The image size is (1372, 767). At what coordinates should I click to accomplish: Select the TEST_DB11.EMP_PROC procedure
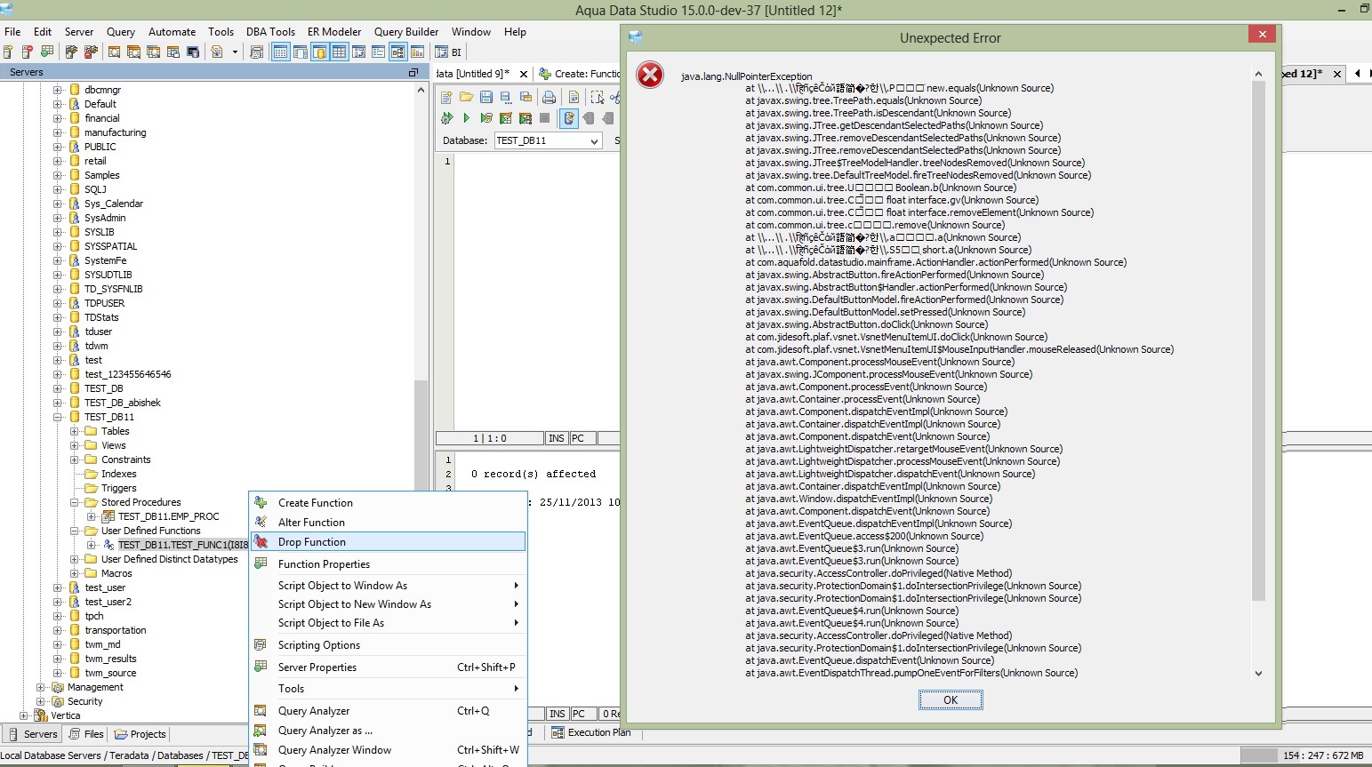point(168,516)
